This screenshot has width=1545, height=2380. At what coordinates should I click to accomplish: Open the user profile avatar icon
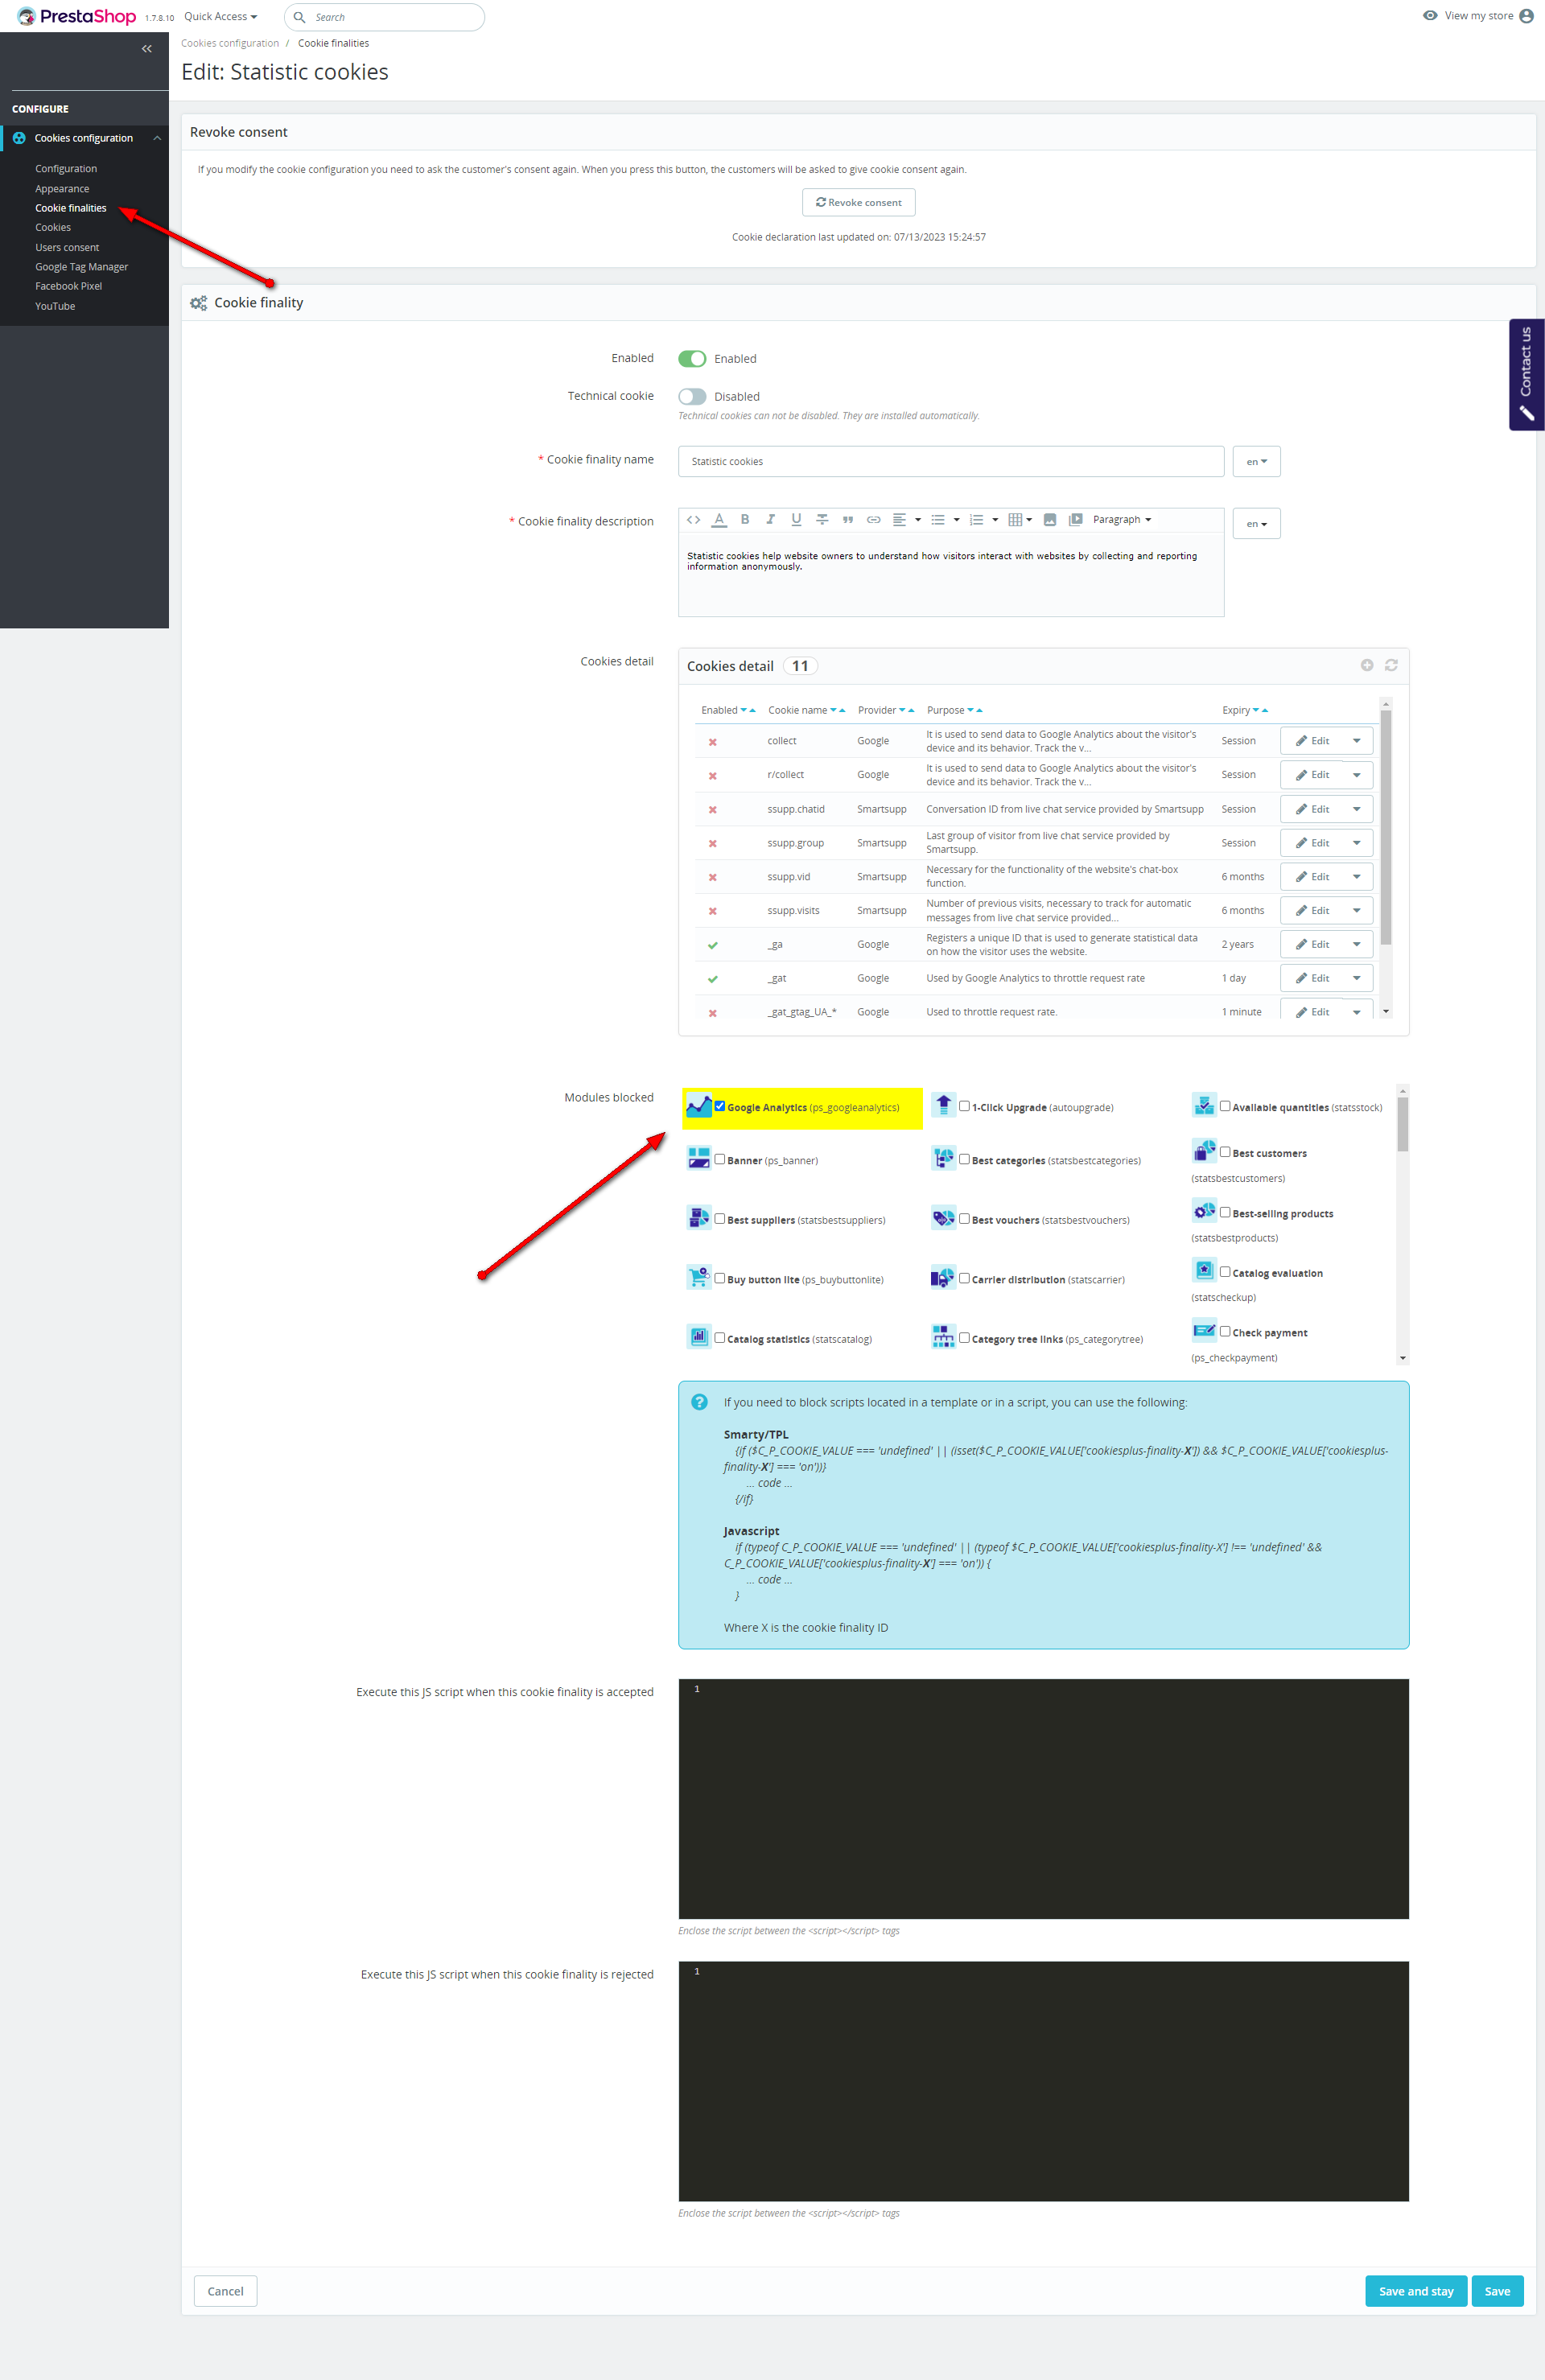(x=1526, y=16)
